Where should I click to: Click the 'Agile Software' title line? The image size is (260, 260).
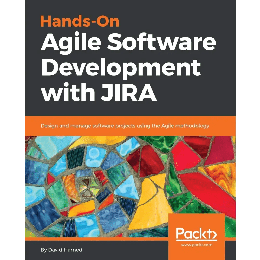click(128, 43)
